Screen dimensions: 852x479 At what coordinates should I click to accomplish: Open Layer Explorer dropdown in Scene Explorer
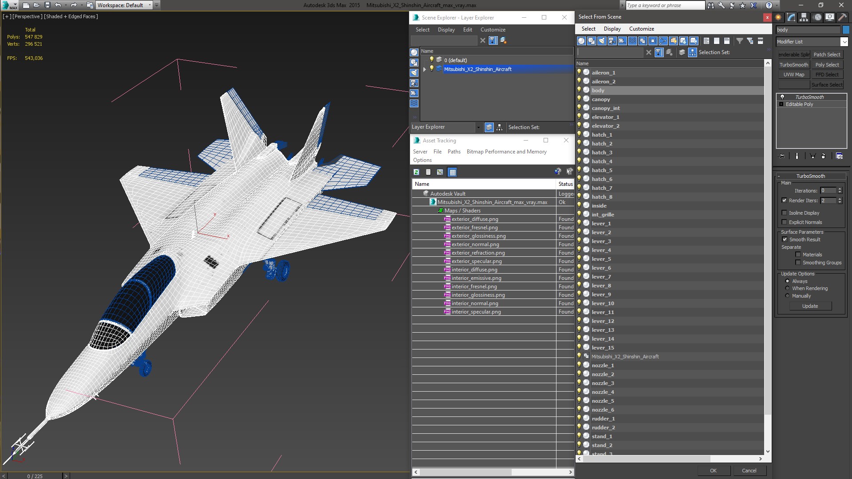pos(478,127)
